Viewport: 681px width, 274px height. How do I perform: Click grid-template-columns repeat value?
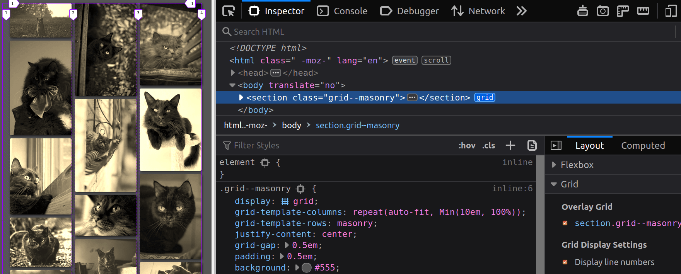[437, 212]
